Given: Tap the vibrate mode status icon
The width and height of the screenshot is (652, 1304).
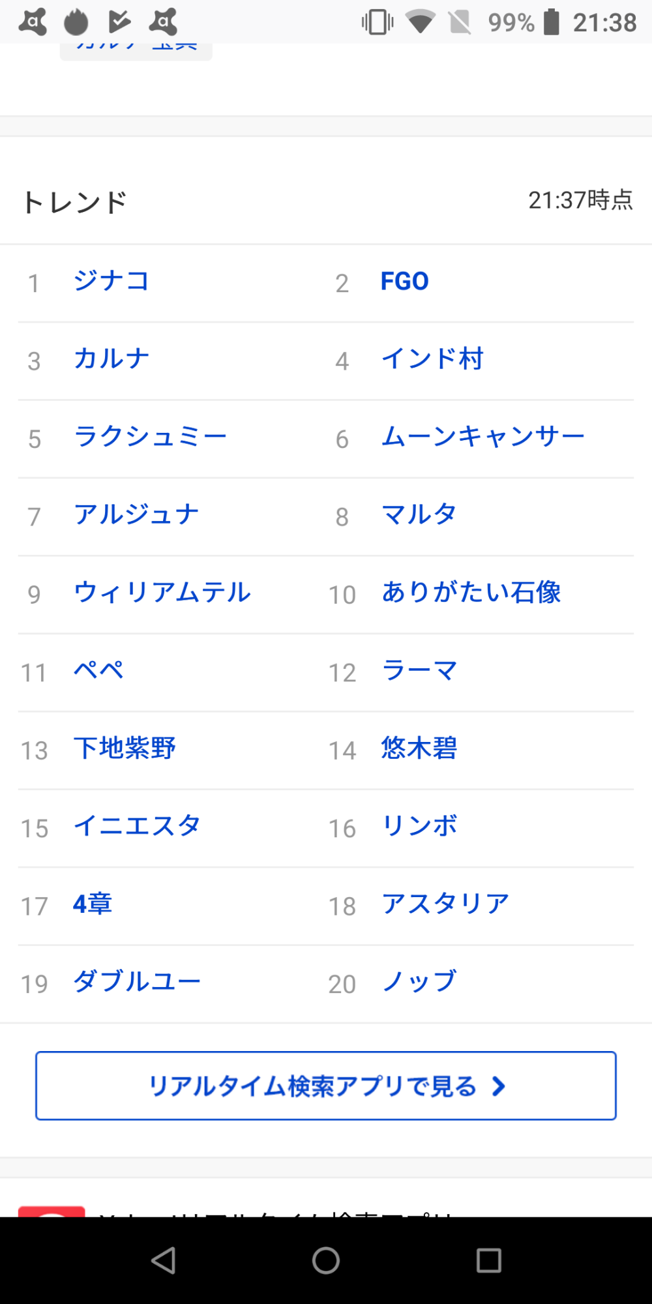Looking at the screenshot, I should pyautogui.click(x=378, y=22).
